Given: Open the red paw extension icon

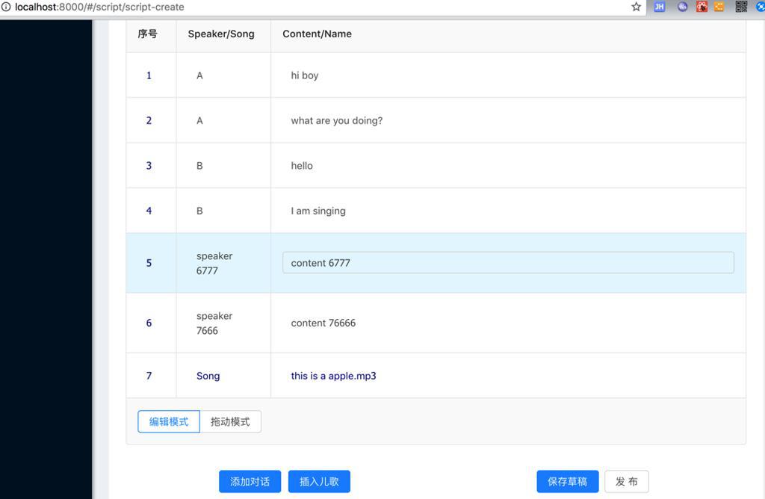Looking at the screenshot, I should tap(701, 7).
